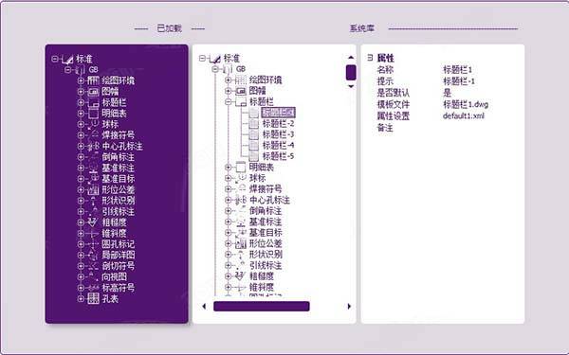The image size is (569, 355).
Task: Select 标高符号 in the purple tree
Action: (x=119, y=288)
